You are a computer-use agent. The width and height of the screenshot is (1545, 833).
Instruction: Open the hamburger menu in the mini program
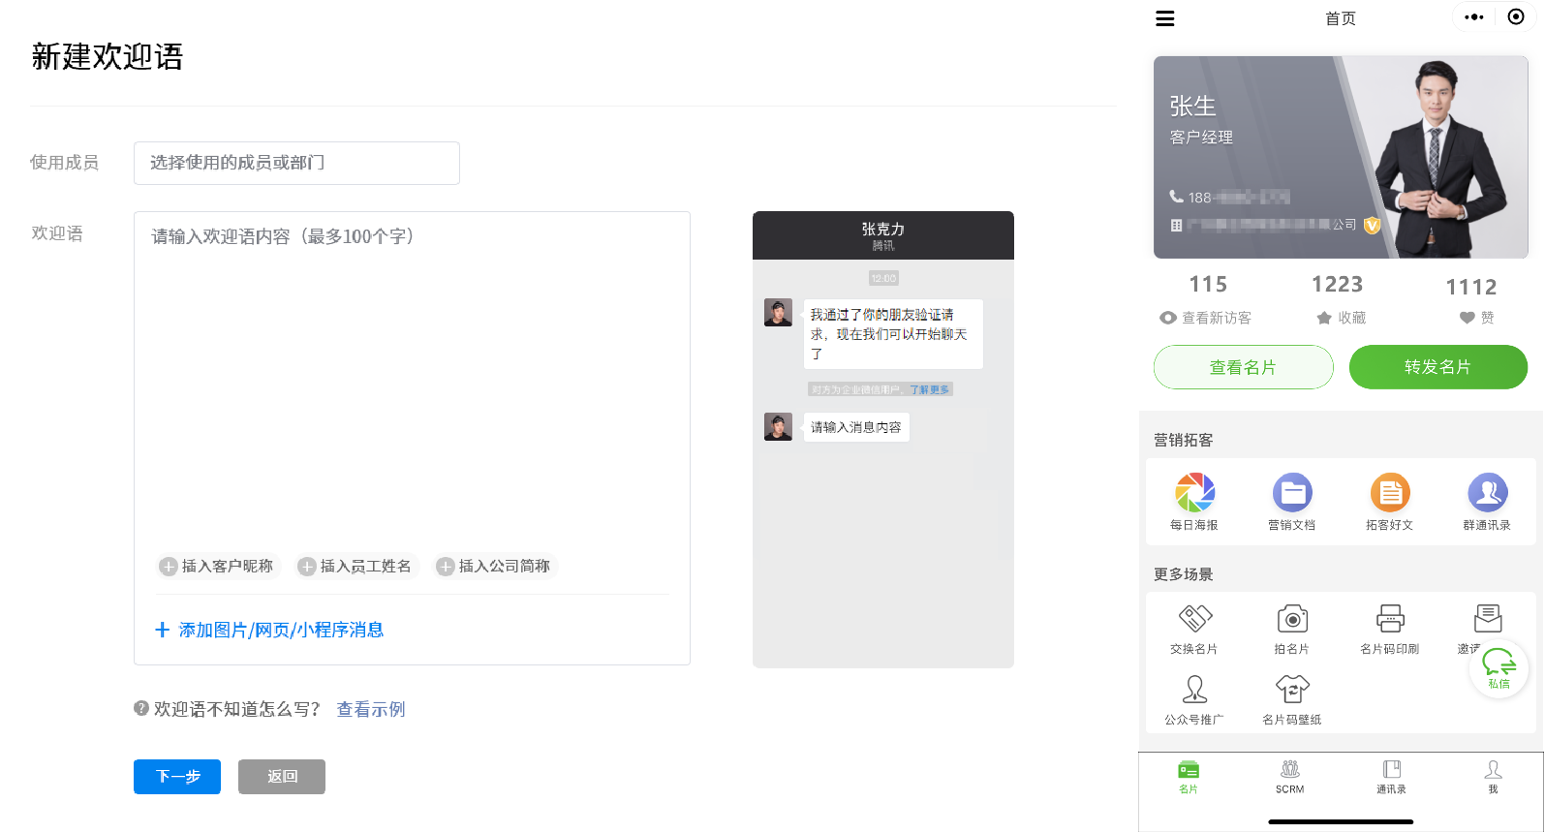pyautogui.click(x=1165, y=18)
